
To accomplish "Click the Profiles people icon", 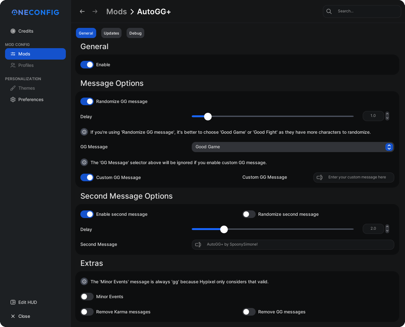I will [x=13, y=65].
